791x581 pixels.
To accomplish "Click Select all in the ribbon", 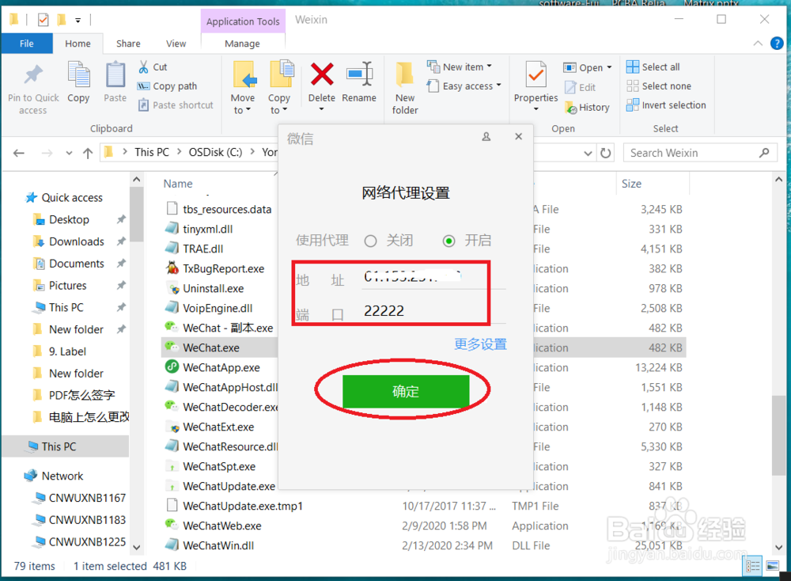I will tap(653, 66).
